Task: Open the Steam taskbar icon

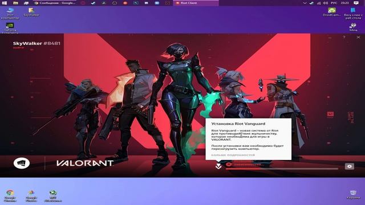Action: pos(94,3)
